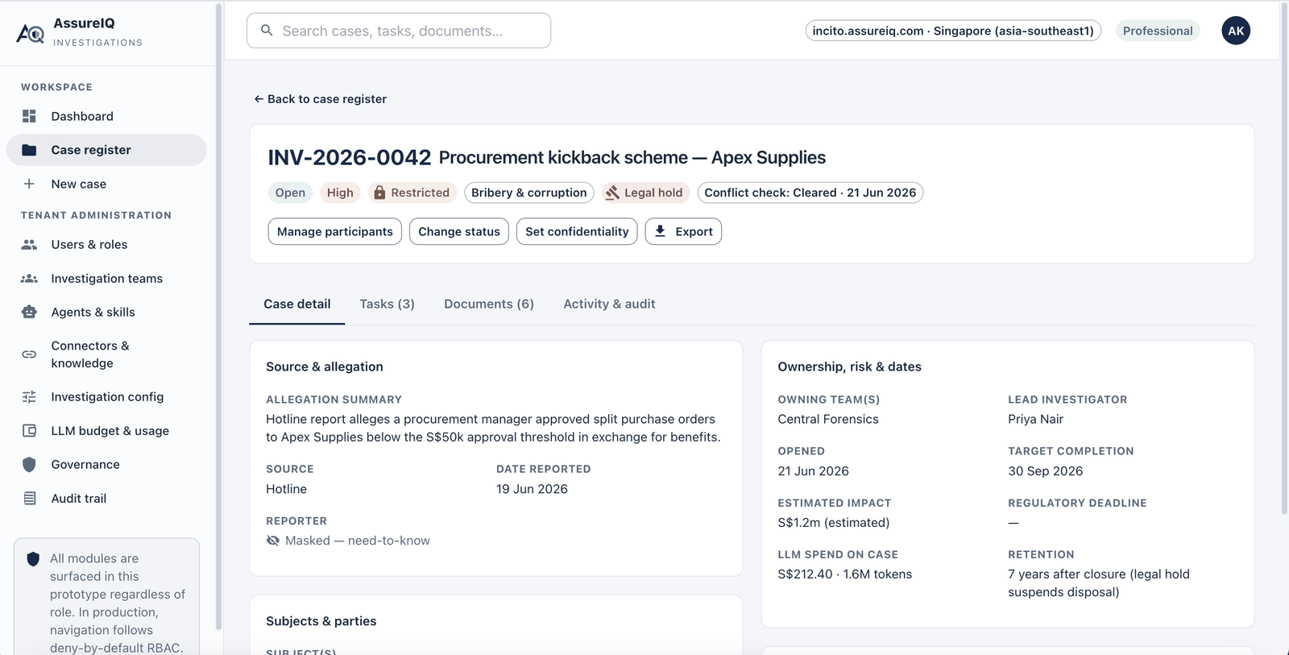This screenshot has width=1289, height=655.
Task: Click the Manage participants button
Action: pos(335,231)
